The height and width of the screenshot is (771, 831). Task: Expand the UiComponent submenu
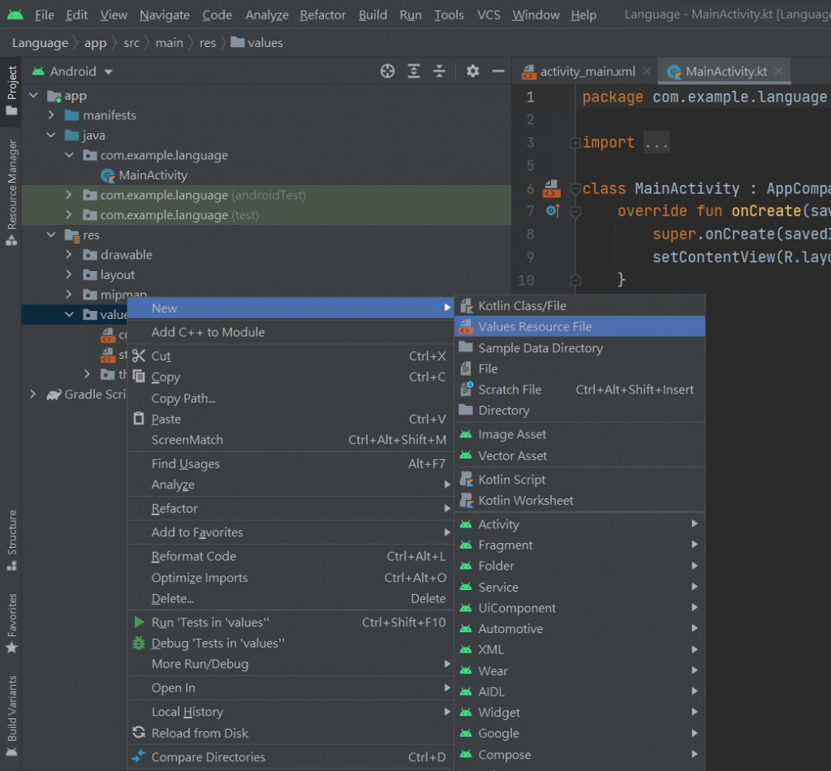click(x=579, y=608)
